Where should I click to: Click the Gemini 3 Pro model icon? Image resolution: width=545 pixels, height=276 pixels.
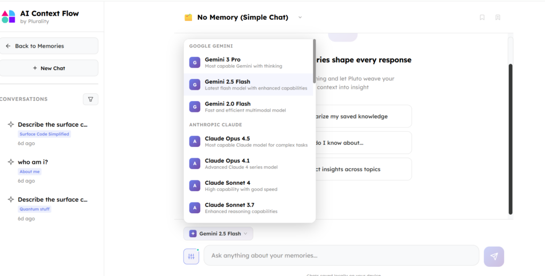194,62
